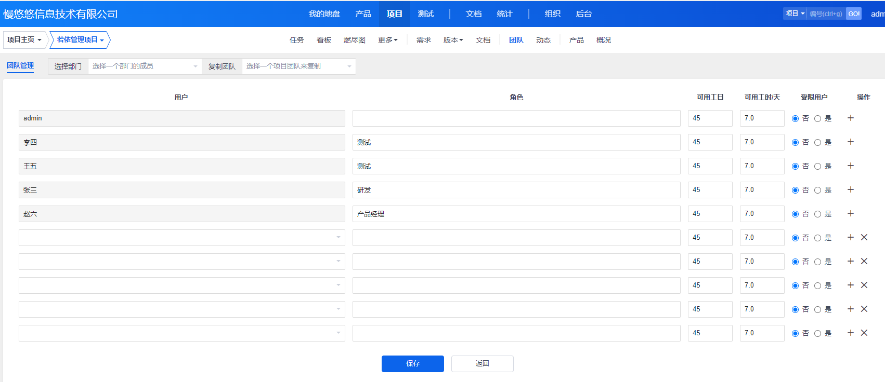The image size is (885, 382).
Task: Open the 复制团队 project team dropdown
Action: tap(298, 66)
